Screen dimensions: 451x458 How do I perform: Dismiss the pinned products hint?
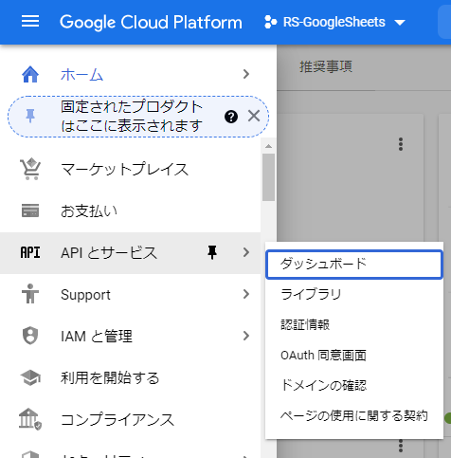click(254, 116)
